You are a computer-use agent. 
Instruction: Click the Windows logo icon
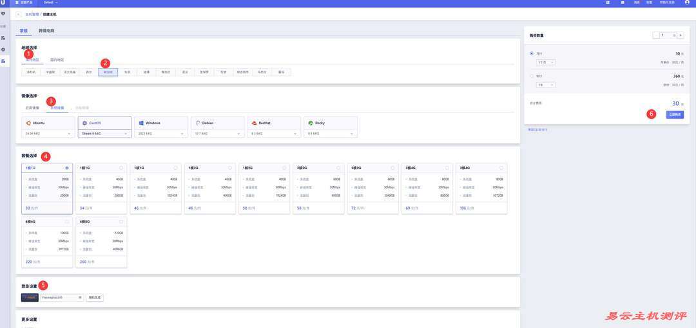pos(140,122)
